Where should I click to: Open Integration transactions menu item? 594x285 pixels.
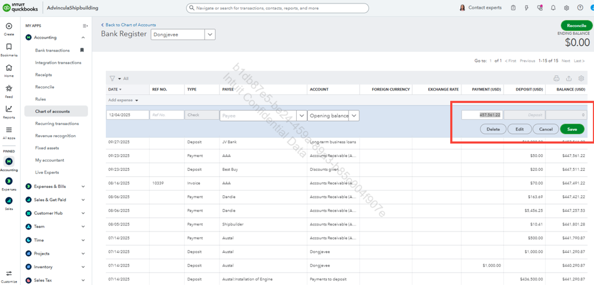tap(58, 62)
